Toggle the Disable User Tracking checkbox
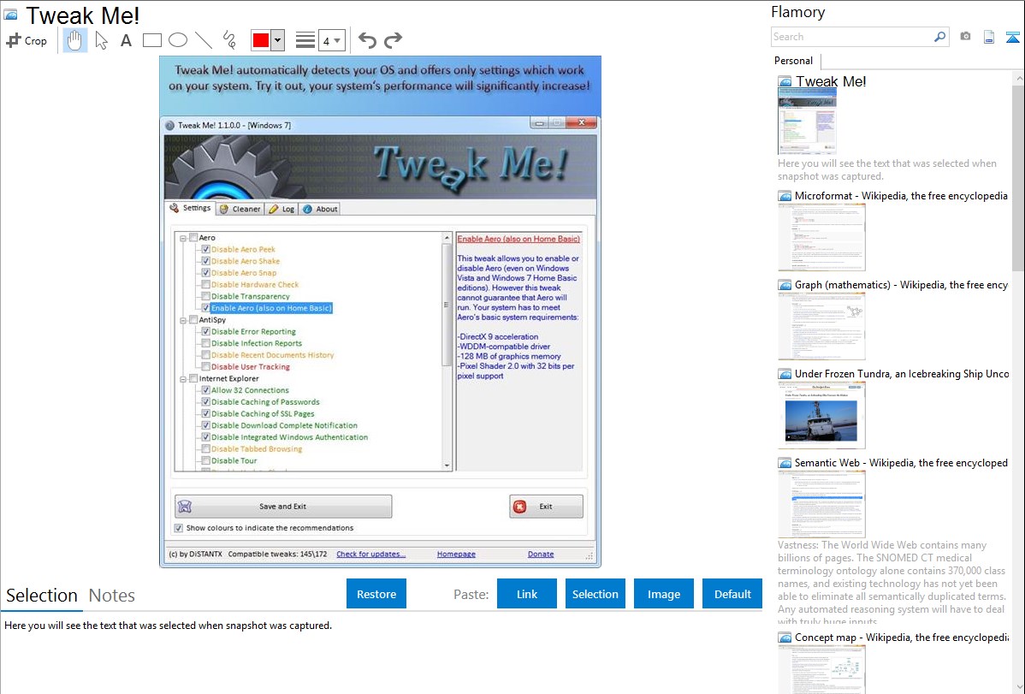Screen dimensions: 1025x694 coord(206,367)
